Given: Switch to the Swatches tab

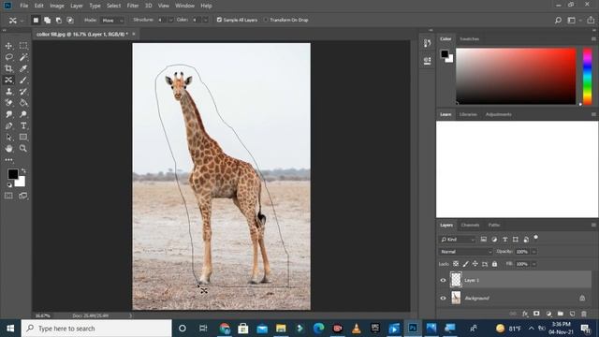Looking at the screenshot, I should [x=469, y=39].
